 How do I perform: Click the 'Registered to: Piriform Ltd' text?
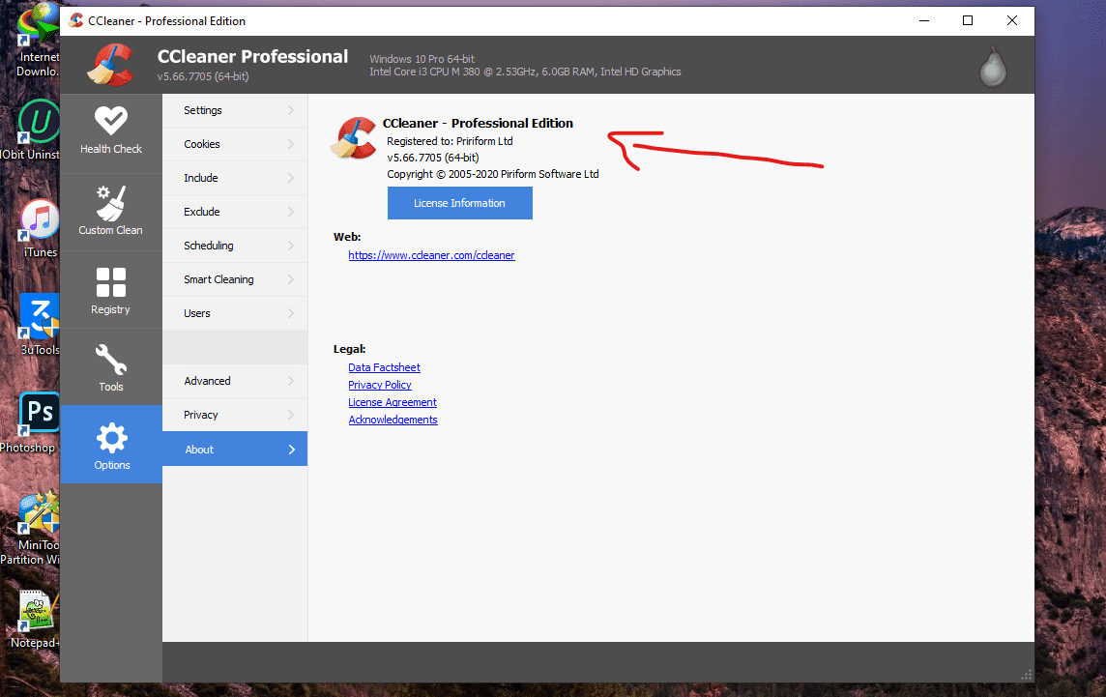(450, 141)
